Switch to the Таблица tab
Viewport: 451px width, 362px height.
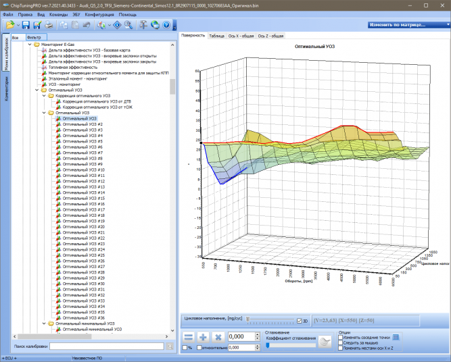click(x=216, y=36)
